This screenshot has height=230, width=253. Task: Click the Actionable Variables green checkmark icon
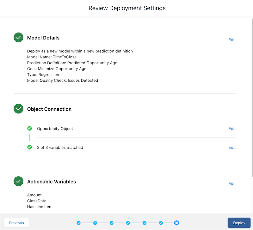click(x=18, y=181)
